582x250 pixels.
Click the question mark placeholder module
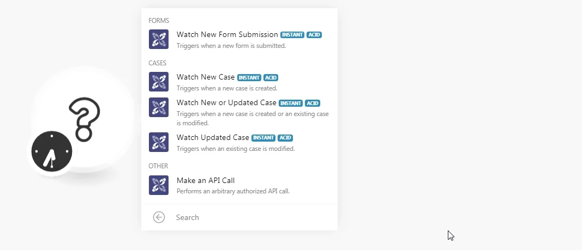84,119
